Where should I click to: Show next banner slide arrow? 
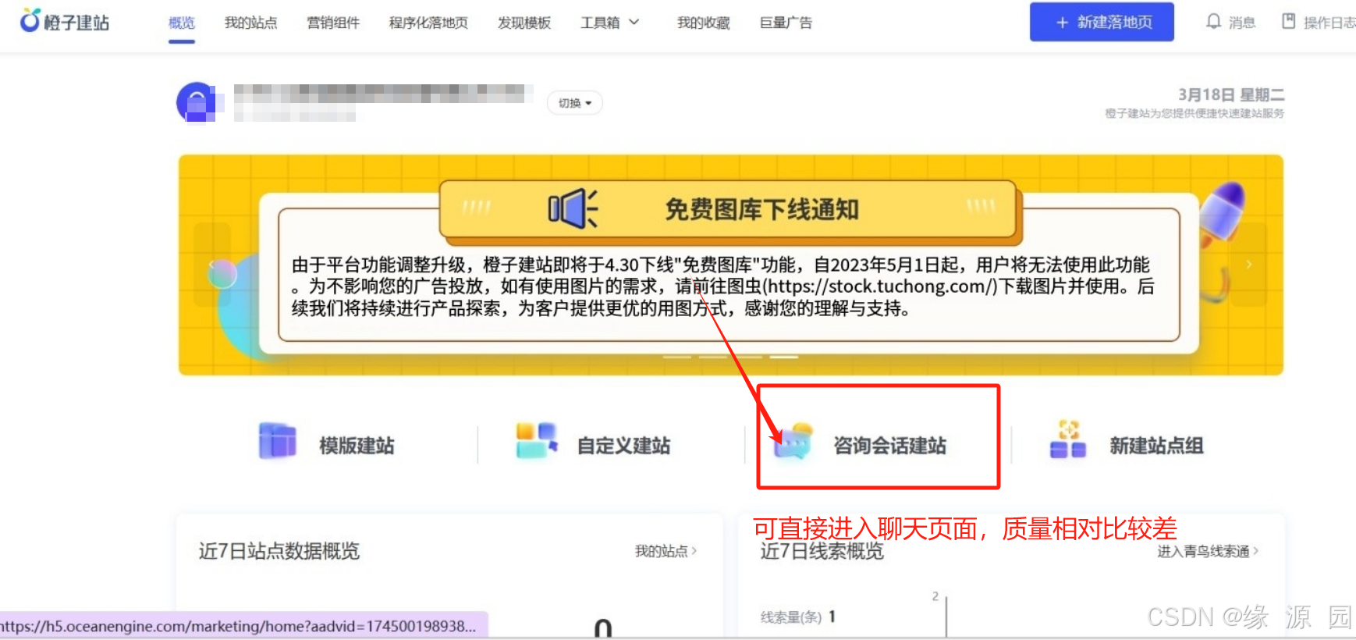1249,265
